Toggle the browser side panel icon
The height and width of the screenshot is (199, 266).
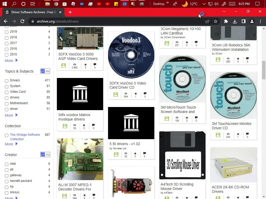(x=244, y=21)
